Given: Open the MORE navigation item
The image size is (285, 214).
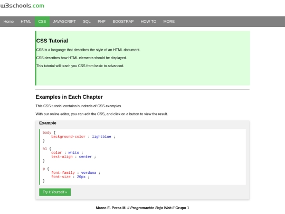Looking at the screenshot, I should pyautogui.click(x=169, y=22).
